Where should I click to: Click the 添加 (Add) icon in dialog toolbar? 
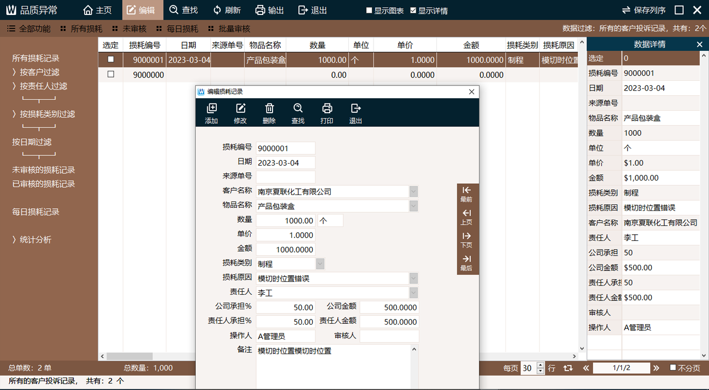pos(211,109)
